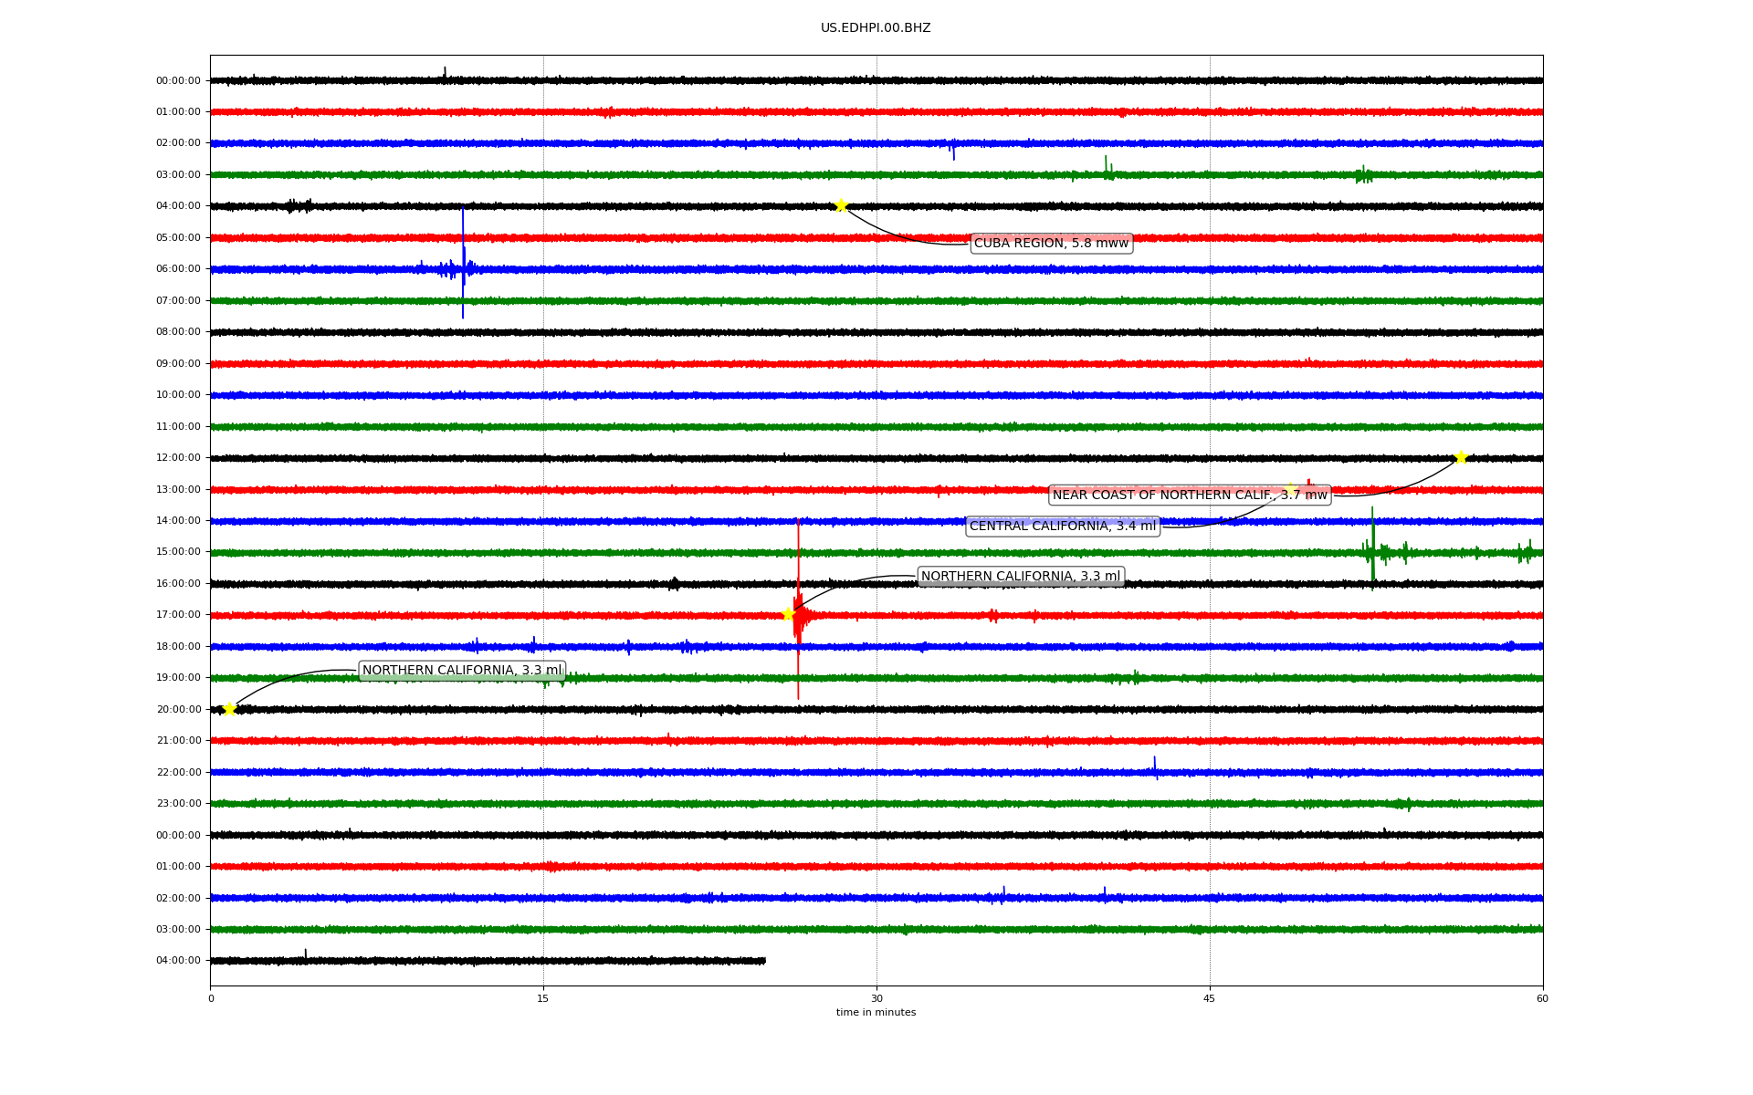
Task: Click the 60 tick label on the x-axis
Action: pos(1542,998)
